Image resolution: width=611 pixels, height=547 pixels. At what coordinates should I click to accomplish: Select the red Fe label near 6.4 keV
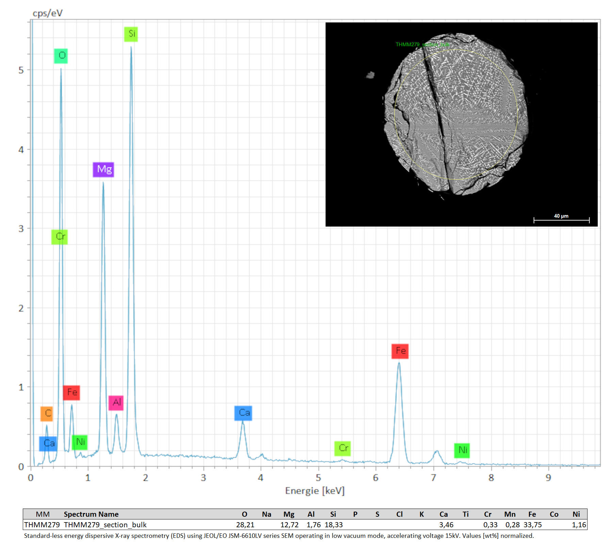coord(400,351)
